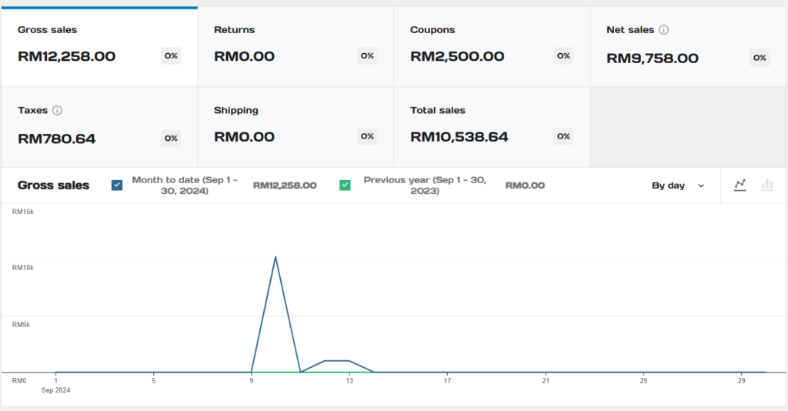Switch to bar chart view icon
788x411 pixels.
pos(767,185)
